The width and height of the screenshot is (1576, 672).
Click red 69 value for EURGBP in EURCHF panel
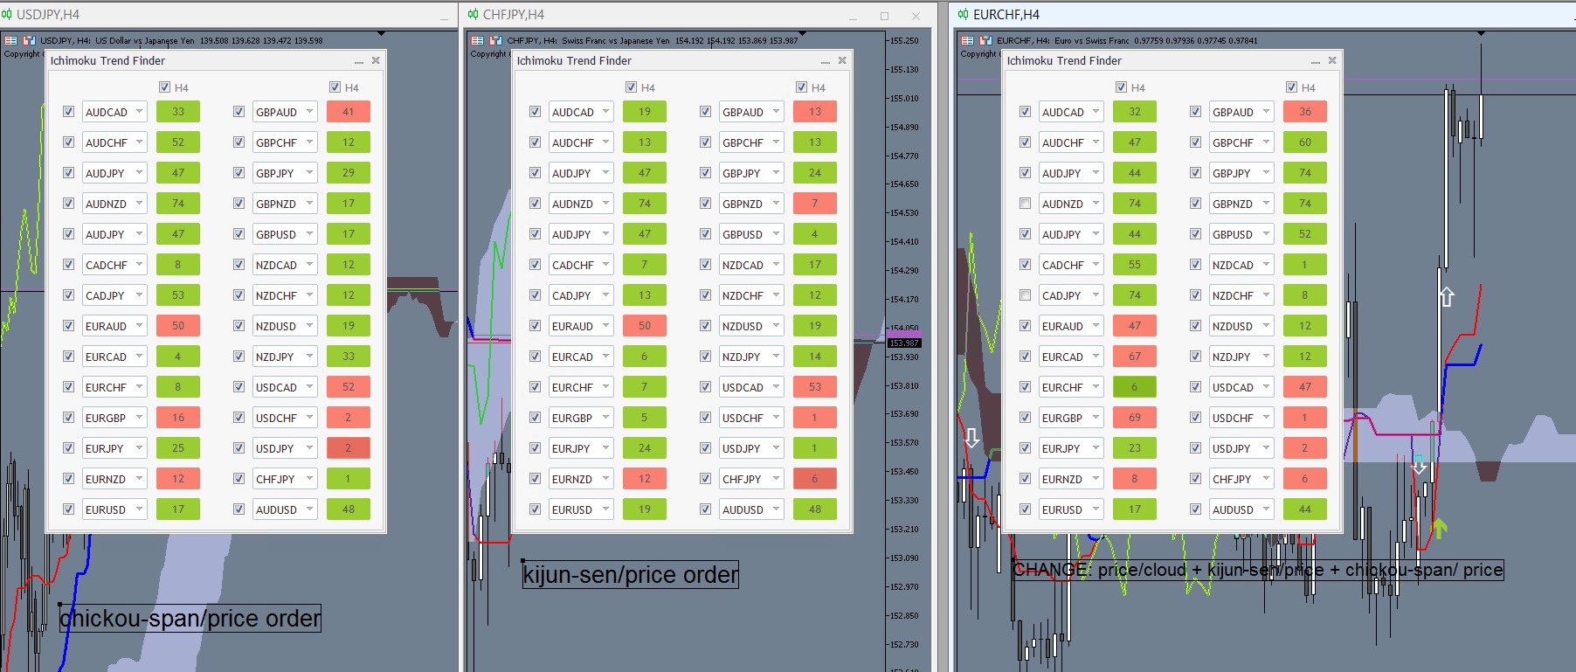[x=1135, y=418]
